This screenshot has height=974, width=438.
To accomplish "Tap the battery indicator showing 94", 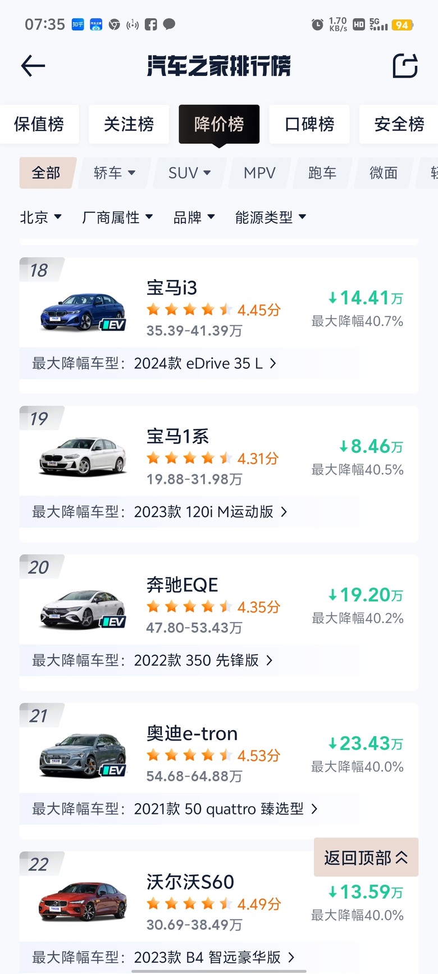I will pos(402,25).
